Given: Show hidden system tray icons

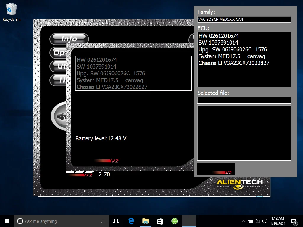Looking at the screenshot, I should pos(244,221).
